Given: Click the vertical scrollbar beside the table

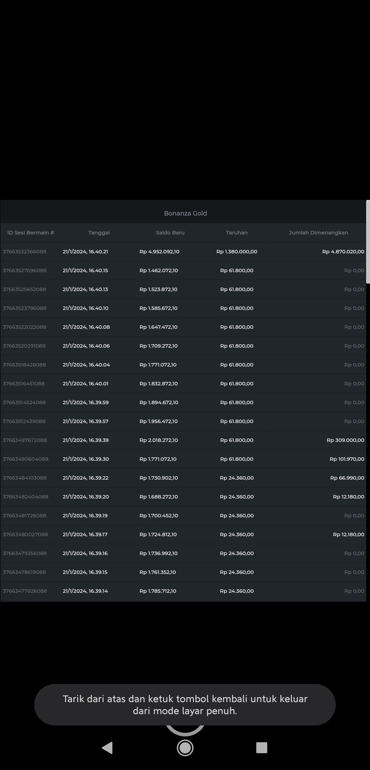Looking at the screenshot, I should [368, 242].
